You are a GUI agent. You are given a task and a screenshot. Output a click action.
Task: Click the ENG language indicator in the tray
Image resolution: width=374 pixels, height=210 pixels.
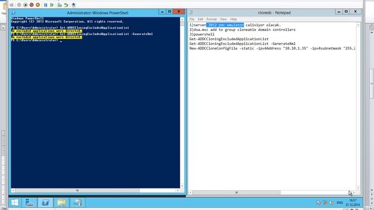click(340, 202)
